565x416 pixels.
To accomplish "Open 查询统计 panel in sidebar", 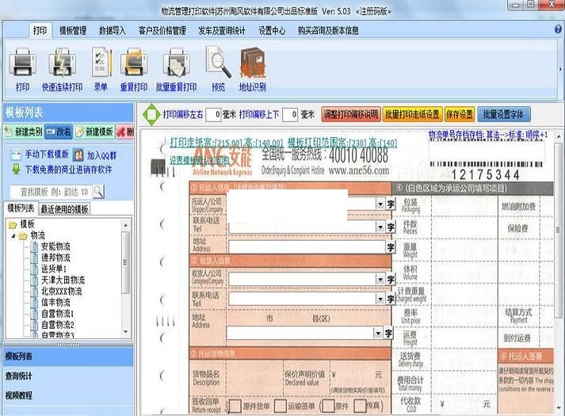I will coord(67,376).
